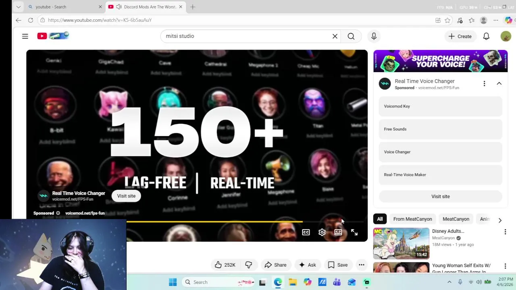This screenshot has height=290, width=516.
Task: Close the Discord Mods video tab
Action: [x=181, y=7]
